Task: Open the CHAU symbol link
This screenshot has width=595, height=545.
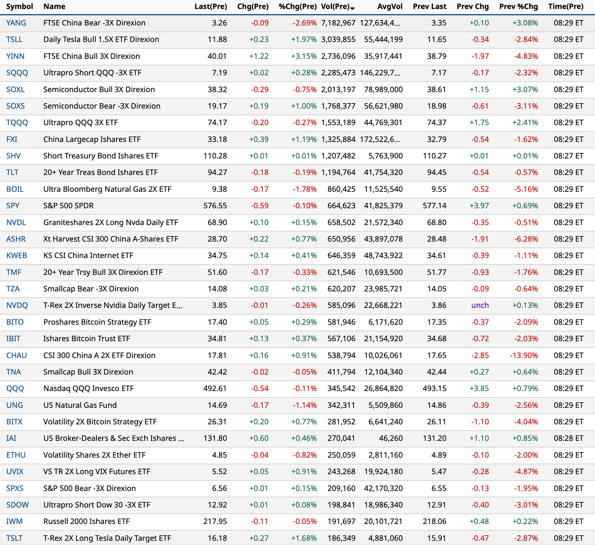Action: click(16, 355)
